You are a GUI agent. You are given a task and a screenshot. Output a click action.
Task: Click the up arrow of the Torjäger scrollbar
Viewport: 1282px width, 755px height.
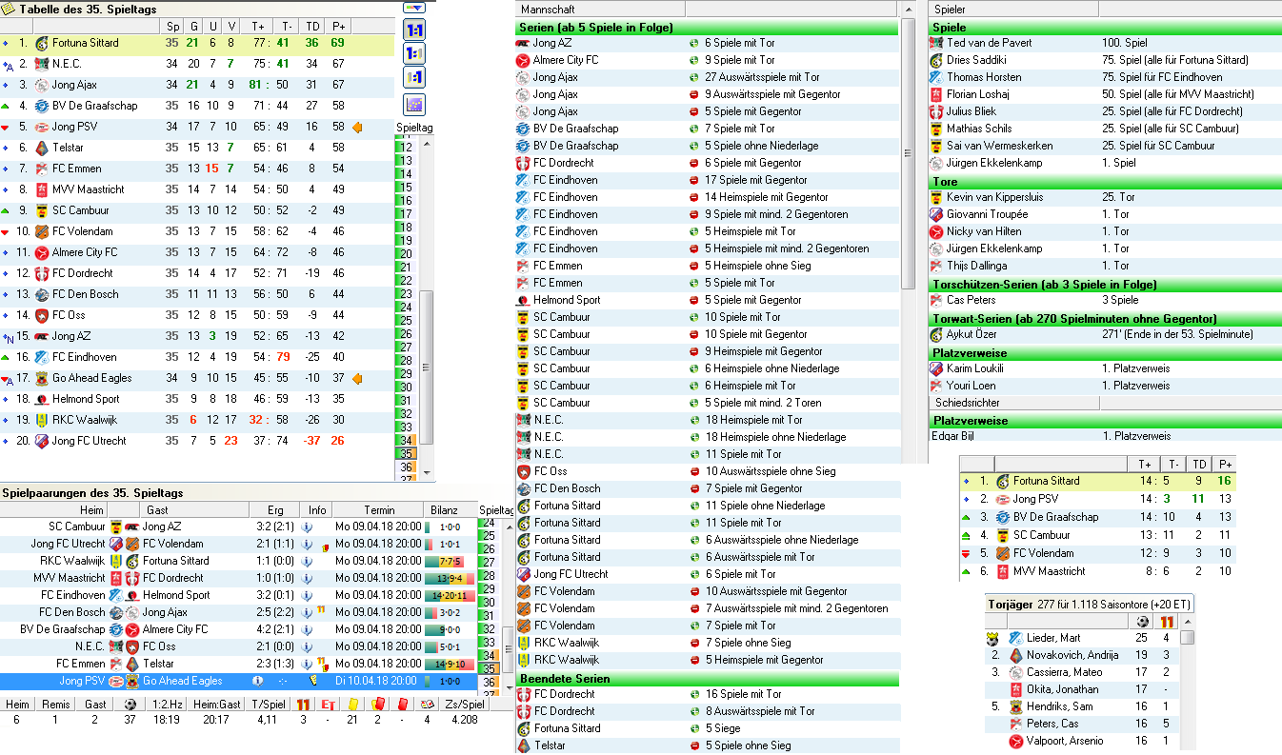pyautogui.click(x=1187, y=620)
